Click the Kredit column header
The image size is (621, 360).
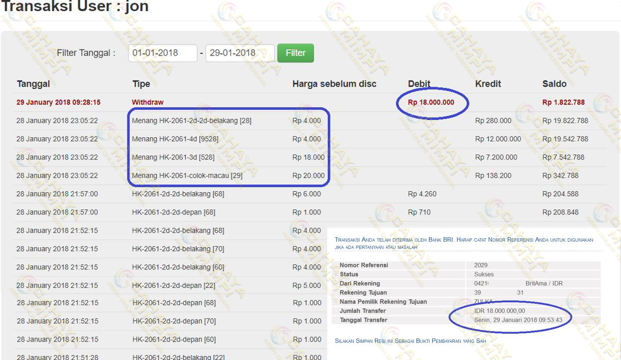point(488,84)
